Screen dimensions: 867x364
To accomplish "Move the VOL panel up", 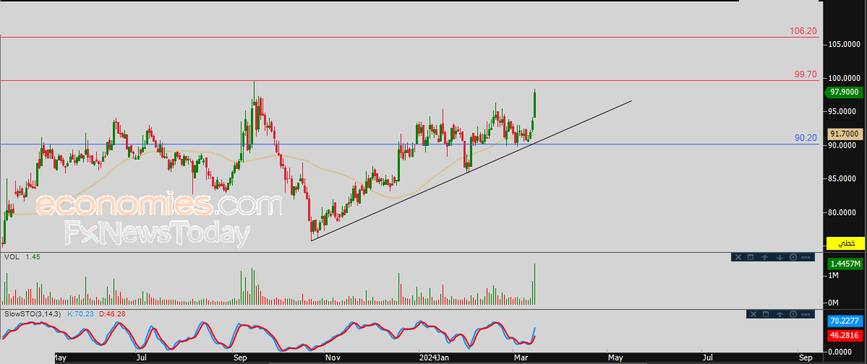I will pos(765,257).
